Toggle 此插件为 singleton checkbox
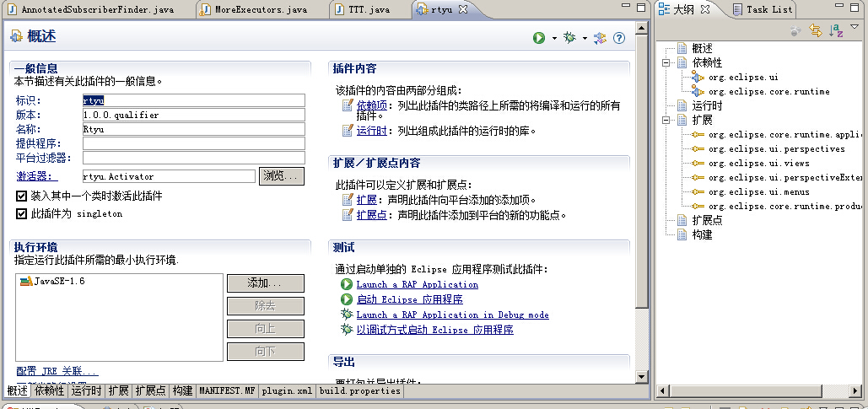 pos(22,213)
